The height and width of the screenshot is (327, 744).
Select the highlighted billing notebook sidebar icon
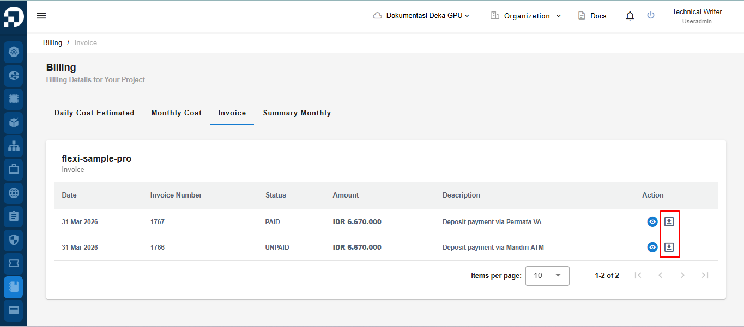click(x=14, y=287)
